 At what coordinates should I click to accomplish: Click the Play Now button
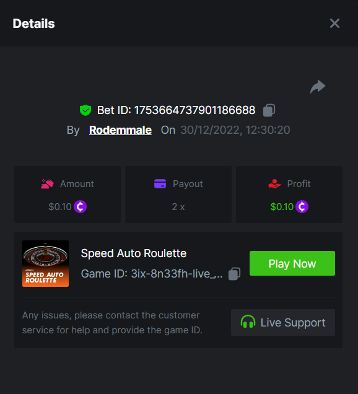292,263
